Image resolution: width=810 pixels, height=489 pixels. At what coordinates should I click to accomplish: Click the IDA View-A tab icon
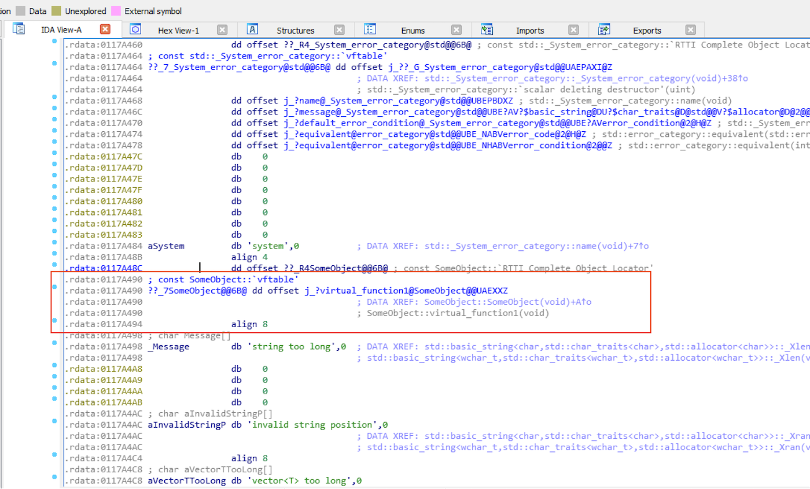(x=19, y=29)
